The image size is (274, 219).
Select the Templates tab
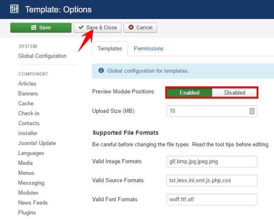tap(110, 48)
